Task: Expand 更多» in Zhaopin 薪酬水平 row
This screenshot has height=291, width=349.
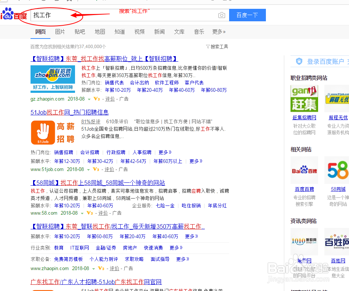Action: click(191, 237)
